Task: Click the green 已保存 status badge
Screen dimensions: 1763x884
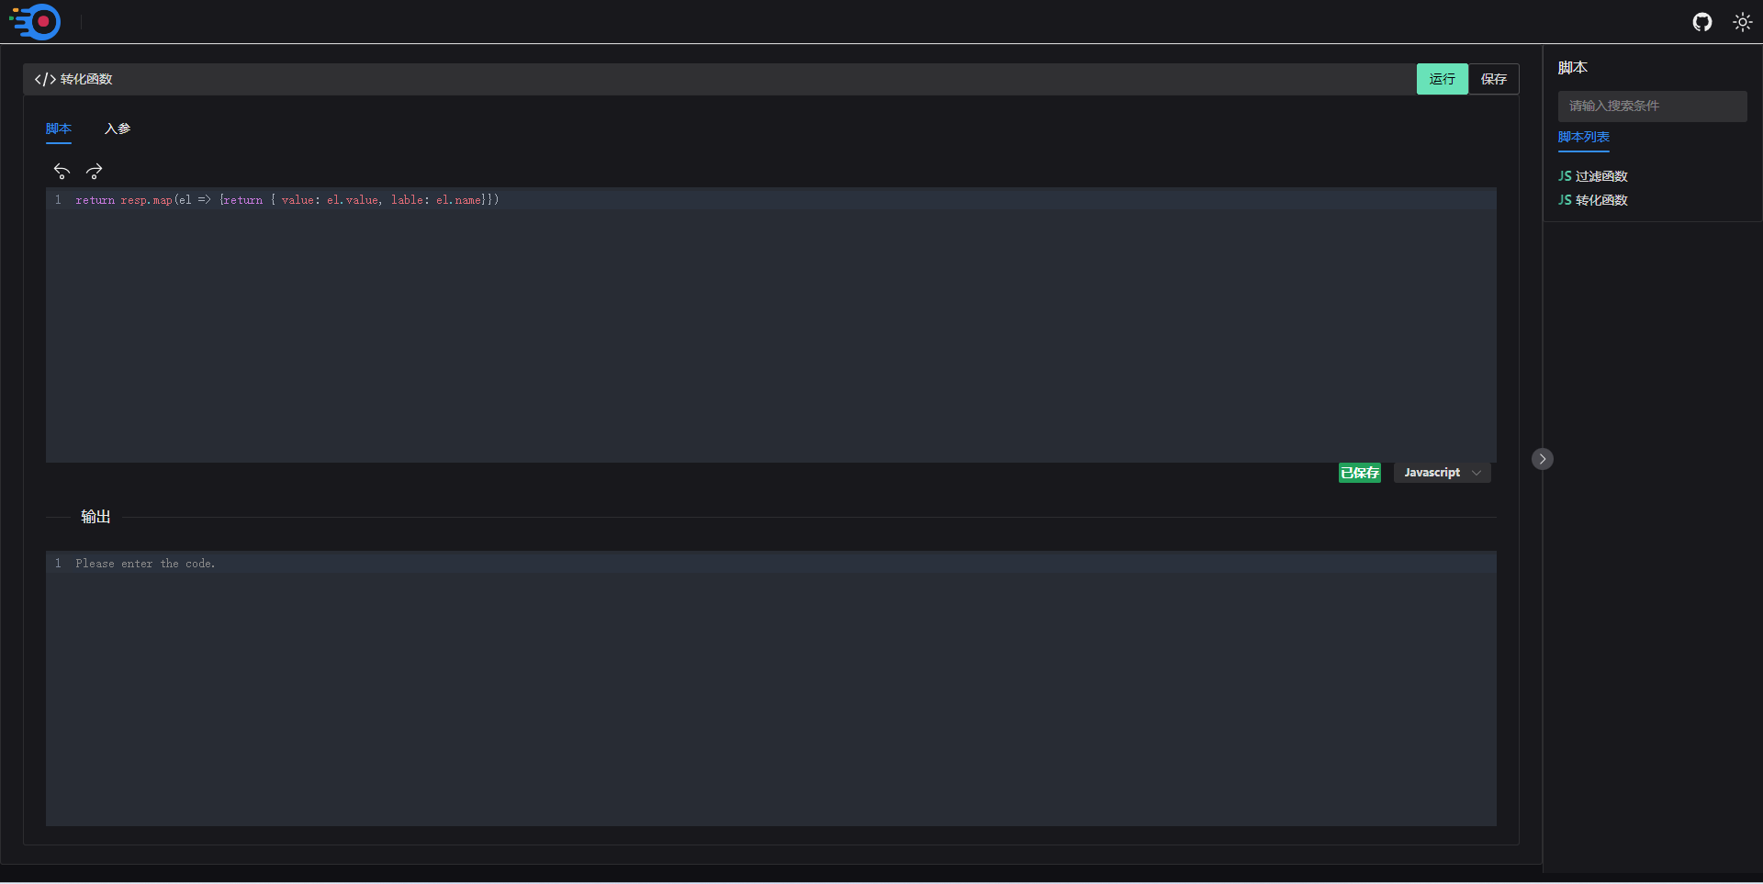Action: [1359, 473]
